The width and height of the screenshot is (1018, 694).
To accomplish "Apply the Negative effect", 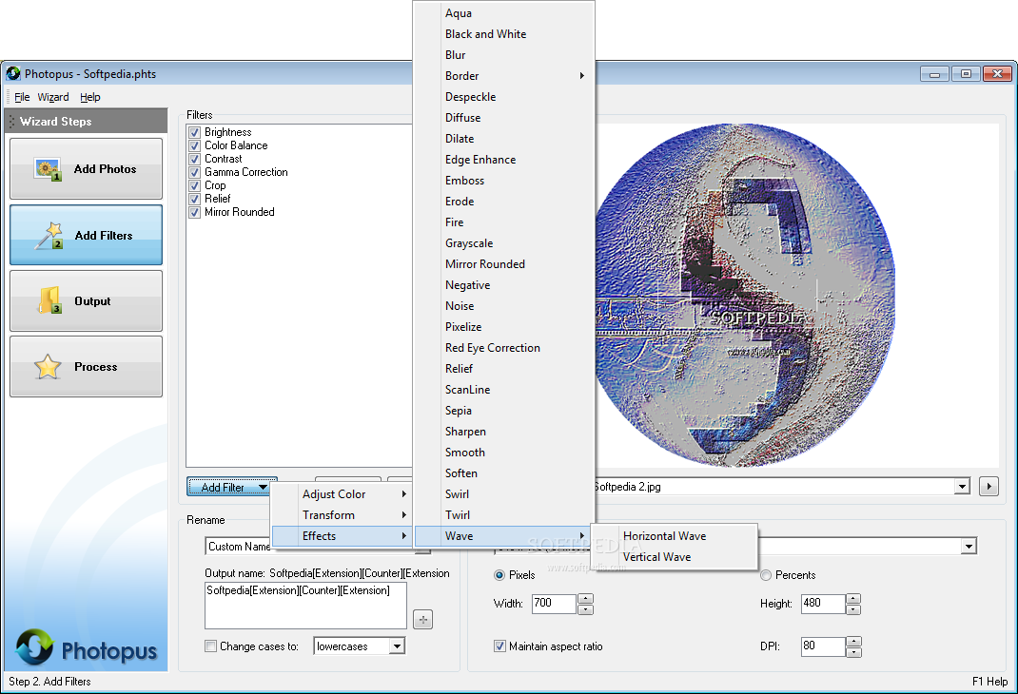I will [504, 285].
